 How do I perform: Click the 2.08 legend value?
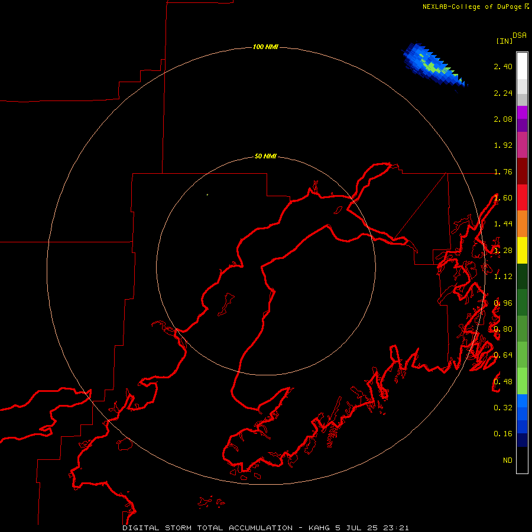(503, 119)
